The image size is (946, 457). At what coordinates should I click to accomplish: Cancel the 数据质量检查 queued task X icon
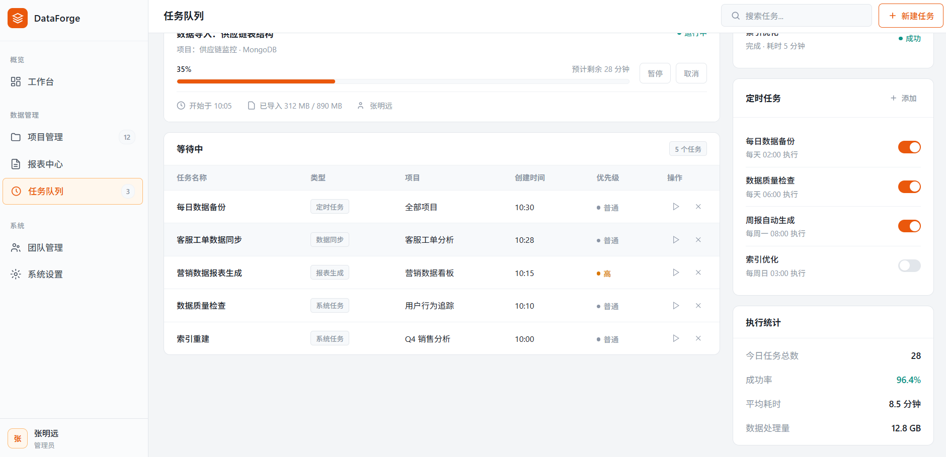click(698, 306)
